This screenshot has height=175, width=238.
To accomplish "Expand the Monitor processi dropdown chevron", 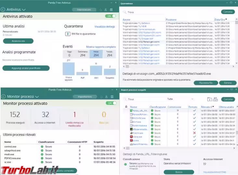I will click(37, 97).
